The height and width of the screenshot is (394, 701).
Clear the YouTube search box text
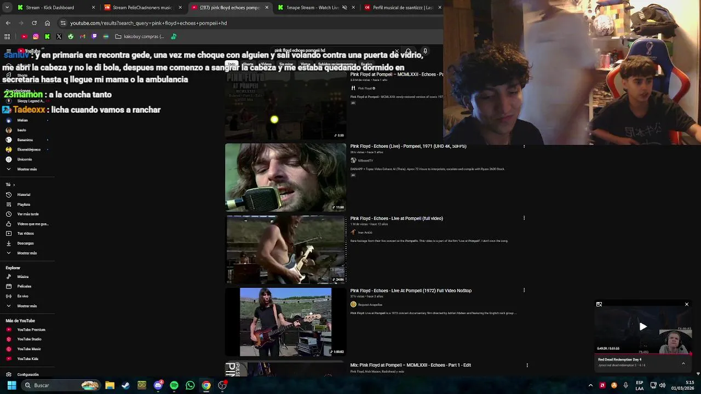point(397,51)
